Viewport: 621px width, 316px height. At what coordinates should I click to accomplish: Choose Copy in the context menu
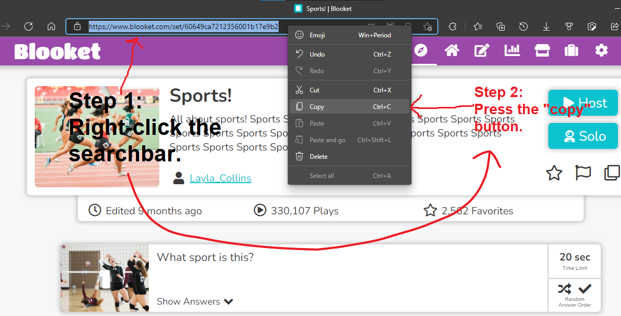350,106
